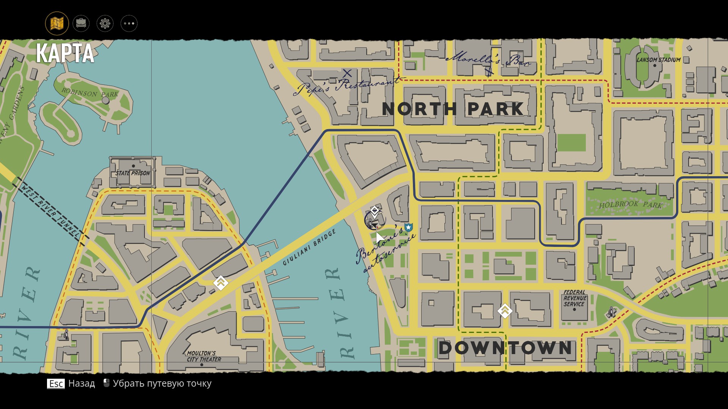The width and height of the screenshot is (728, 409).
Task: Click the phone booth icon at bottom left
Action: tap(66, 335)
